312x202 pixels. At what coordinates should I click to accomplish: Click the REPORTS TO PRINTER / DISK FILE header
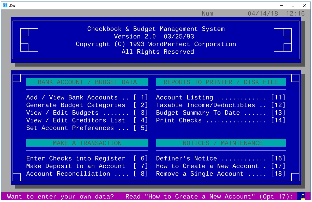coord(221,82)
